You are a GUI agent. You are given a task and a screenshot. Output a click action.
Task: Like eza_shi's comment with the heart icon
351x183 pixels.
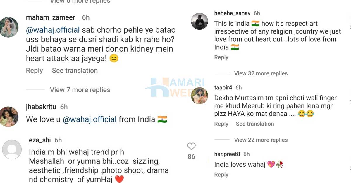tap(191, 146)
